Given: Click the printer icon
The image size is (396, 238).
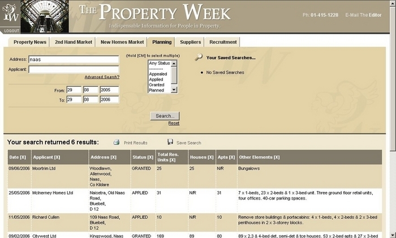Looking at the screenshot, I should (x=117, y=142).
